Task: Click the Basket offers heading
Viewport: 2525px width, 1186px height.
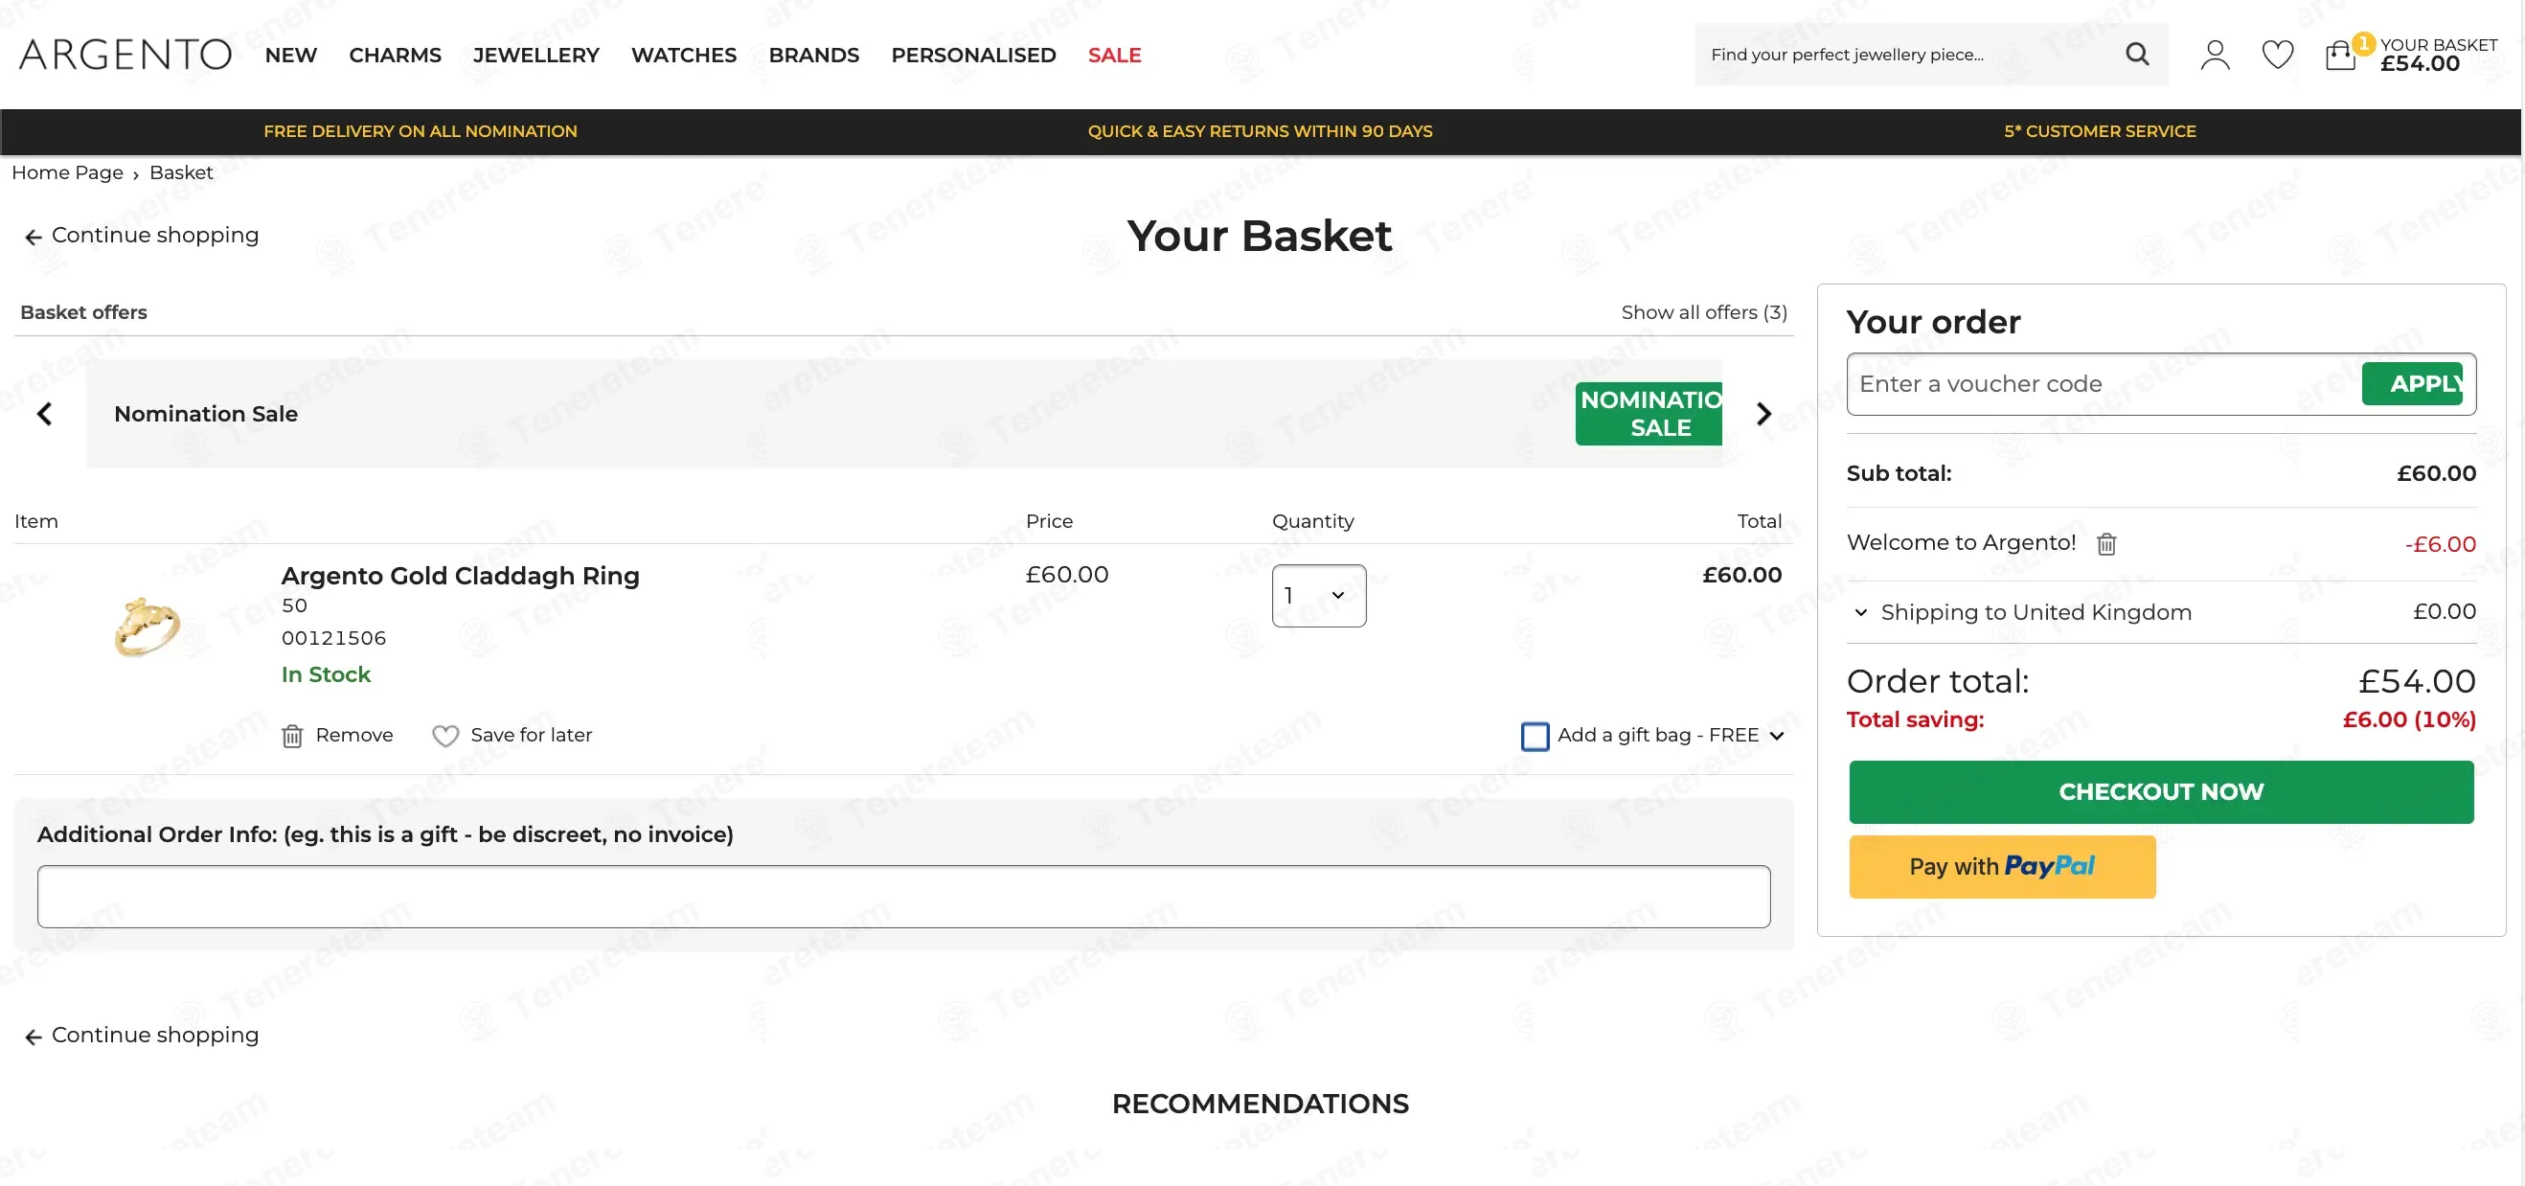Action: click(x=84, y=312)
